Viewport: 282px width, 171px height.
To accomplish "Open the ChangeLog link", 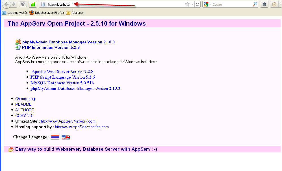I will click(25, 99).
